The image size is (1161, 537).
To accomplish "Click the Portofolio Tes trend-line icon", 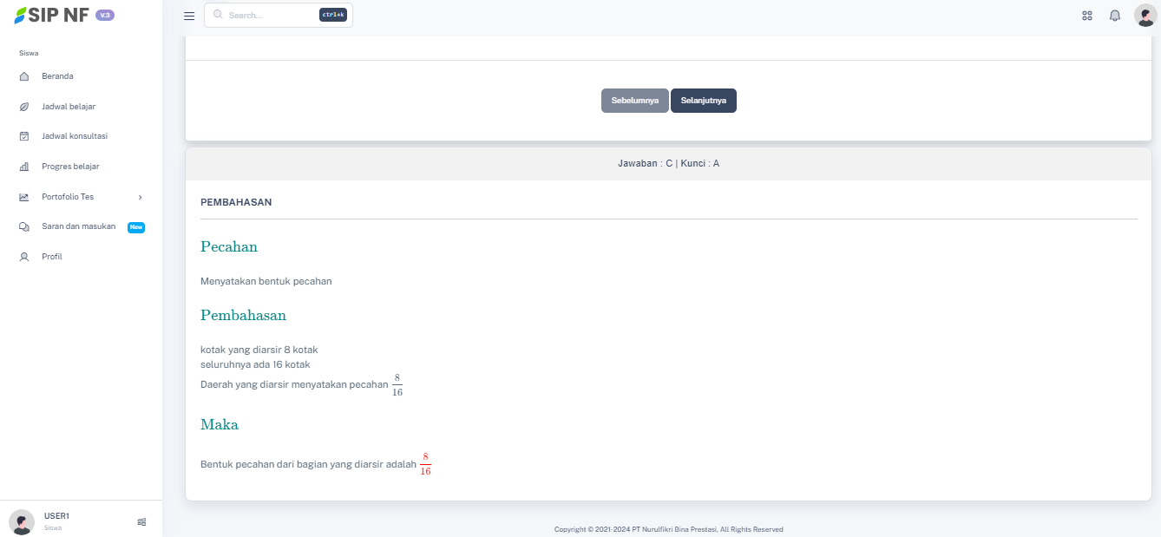I will pos(23,196).
